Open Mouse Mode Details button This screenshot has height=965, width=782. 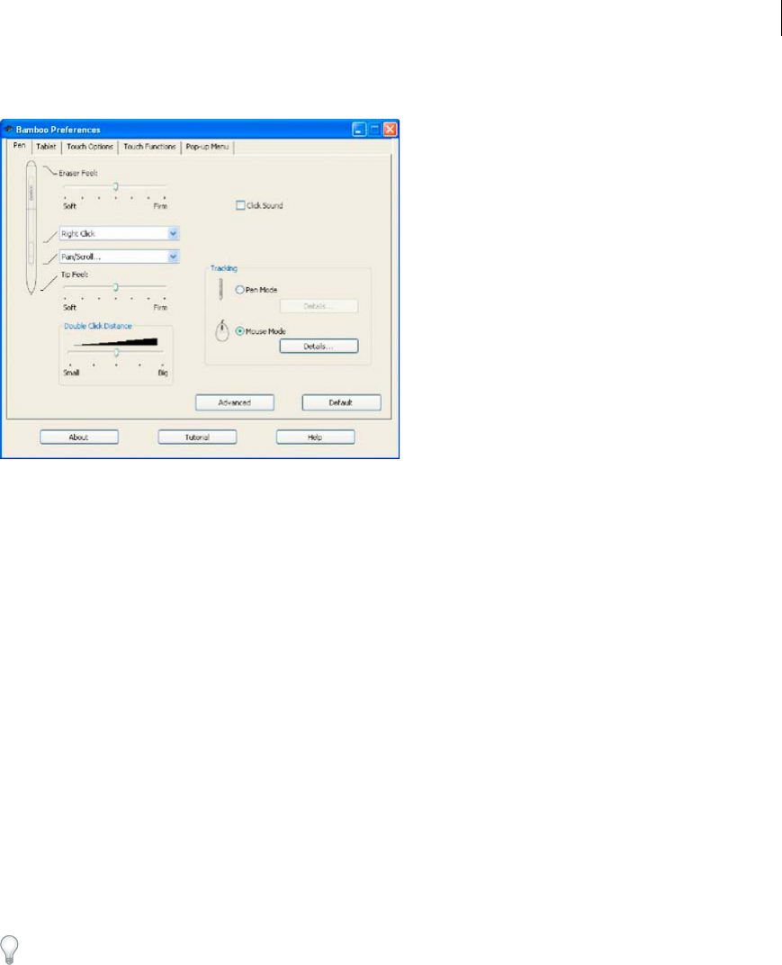click(319, 347)
